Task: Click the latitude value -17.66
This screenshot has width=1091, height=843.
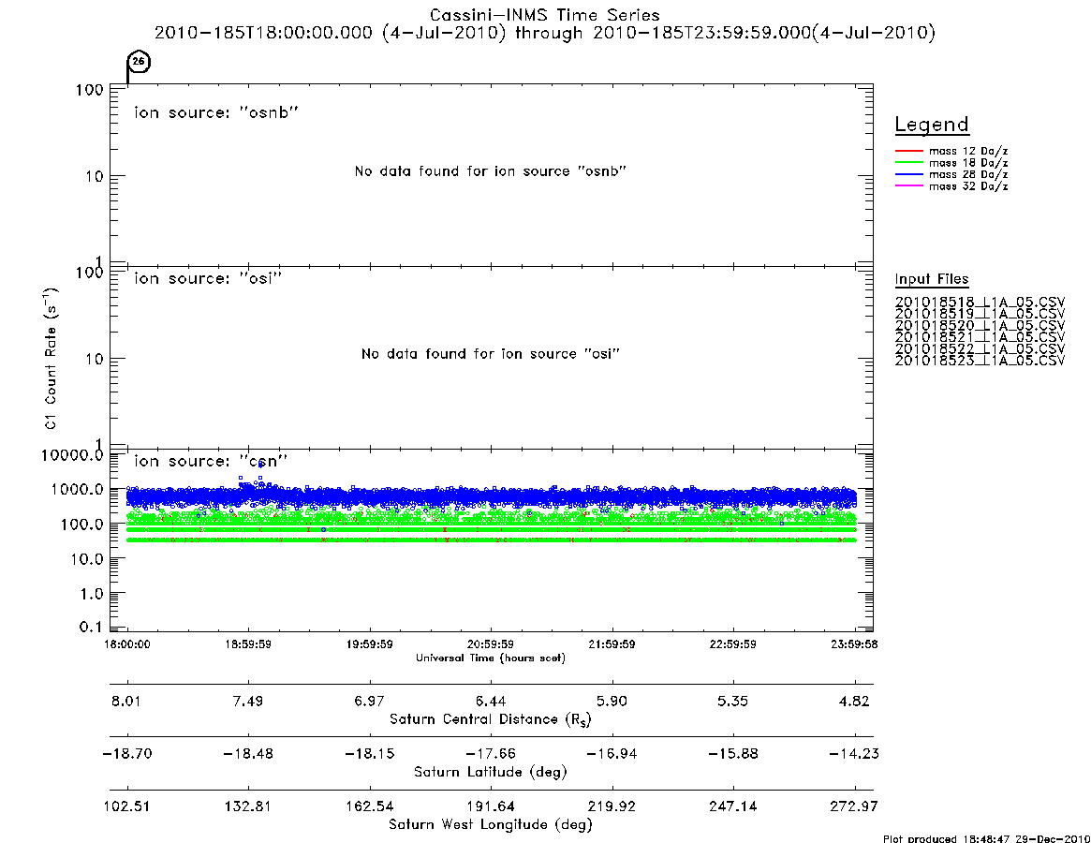Action: point(491,754)
